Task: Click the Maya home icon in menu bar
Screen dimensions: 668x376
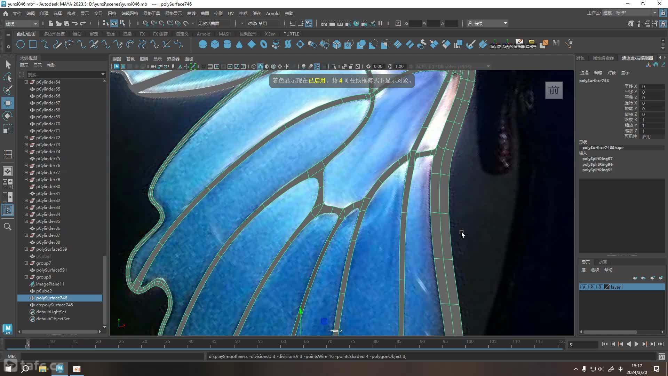Action: click(x=6, y=14)
